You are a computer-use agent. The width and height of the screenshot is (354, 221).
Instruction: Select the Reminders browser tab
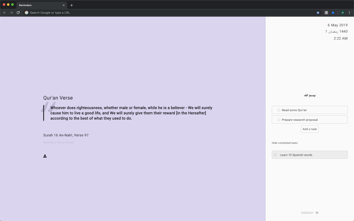tap(41, 5)
